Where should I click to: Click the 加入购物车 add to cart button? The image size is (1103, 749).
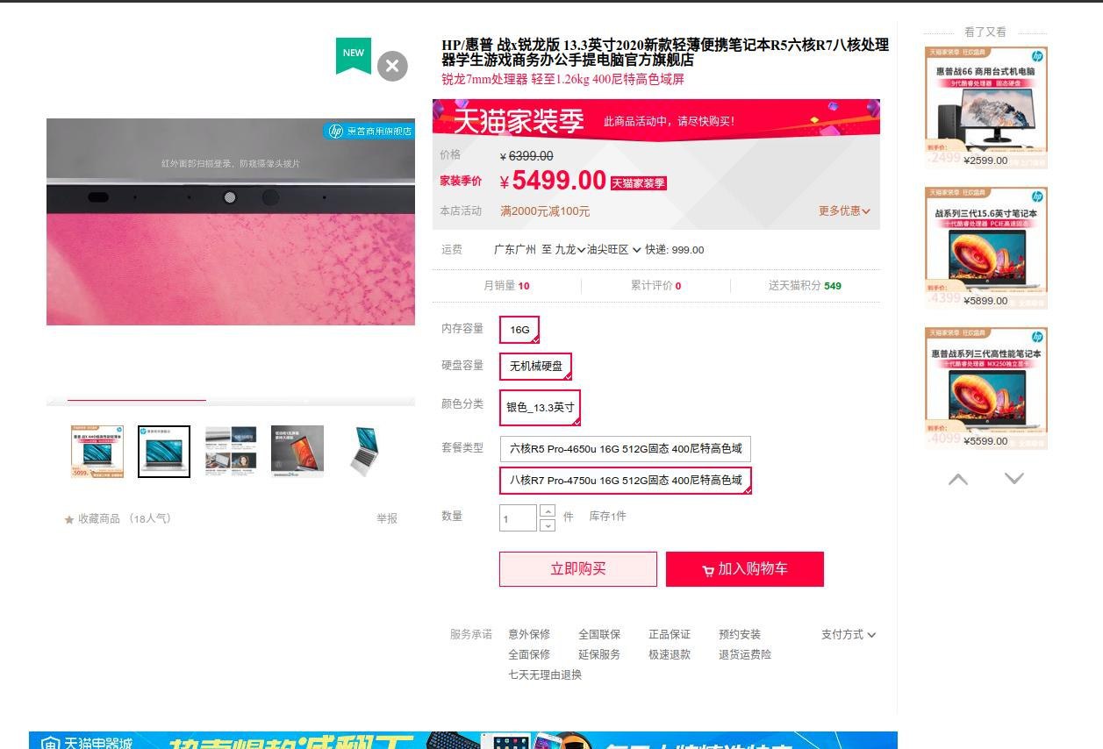point(744,569)
